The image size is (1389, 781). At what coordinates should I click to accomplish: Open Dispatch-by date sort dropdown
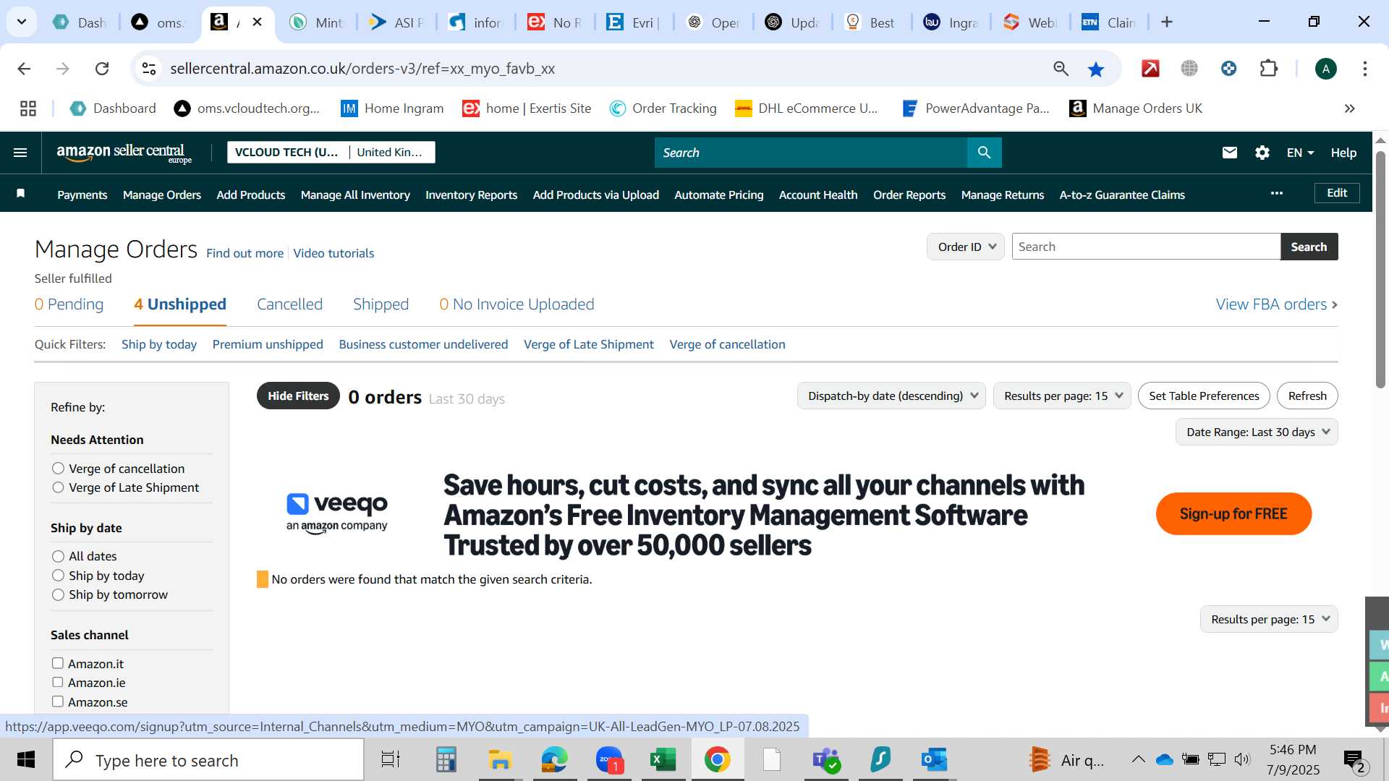coord(891,396)
